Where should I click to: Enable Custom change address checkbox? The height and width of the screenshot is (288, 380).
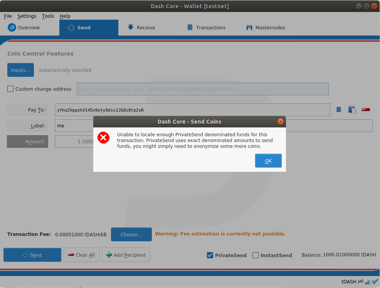[x=10, y=89]
